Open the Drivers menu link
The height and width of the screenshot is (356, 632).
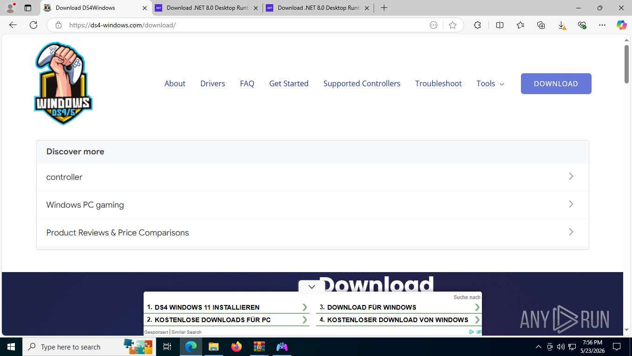(212, 83)
